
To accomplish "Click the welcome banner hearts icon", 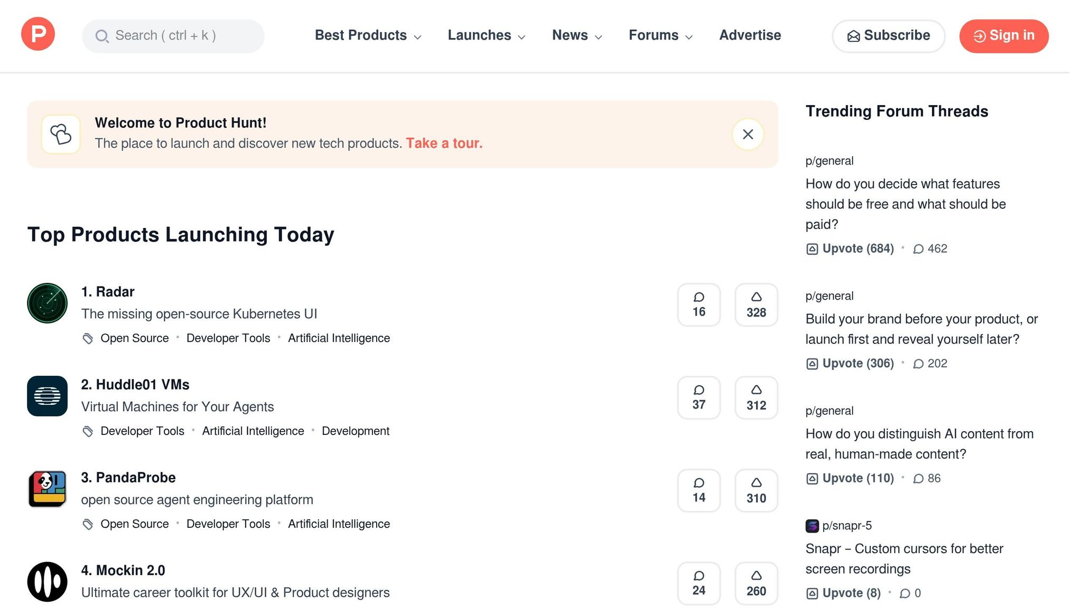I will [x=61, y=134].
